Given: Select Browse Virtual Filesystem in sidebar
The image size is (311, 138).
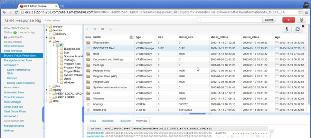Looking at the screenshot, I should coord(21,56).
